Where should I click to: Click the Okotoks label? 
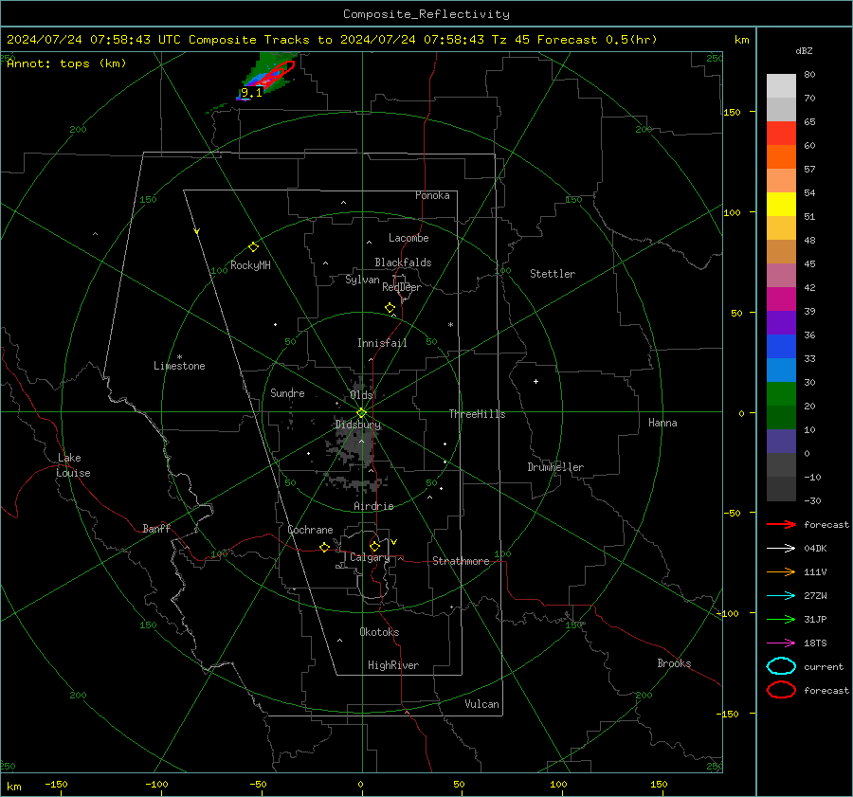(379, 631)
